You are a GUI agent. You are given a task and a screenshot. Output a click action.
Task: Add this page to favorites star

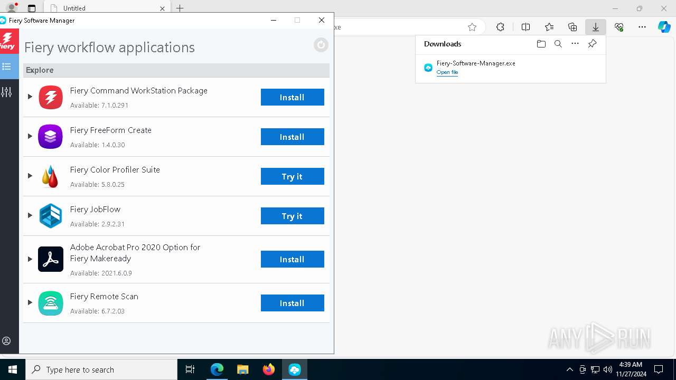tap(472, 27)
